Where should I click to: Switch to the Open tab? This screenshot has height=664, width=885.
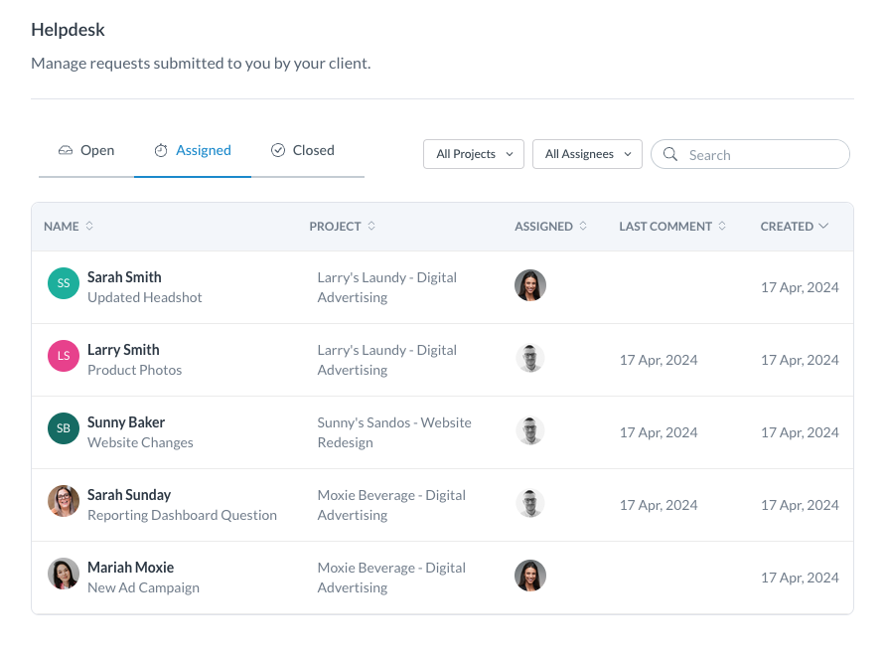(86, 150)
